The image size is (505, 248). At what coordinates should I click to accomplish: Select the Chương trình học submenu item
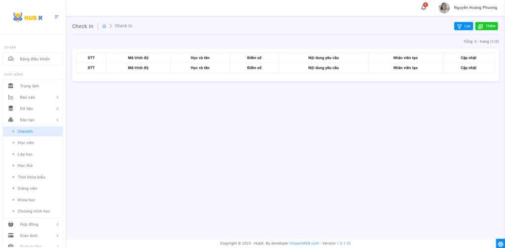[33, 212]
